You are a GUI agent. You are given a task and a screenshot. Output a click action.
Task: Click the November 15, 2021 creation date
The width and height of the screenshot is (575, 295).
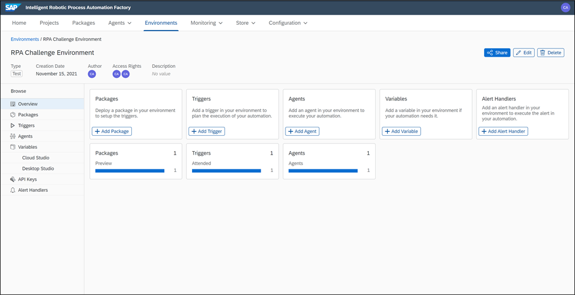click(x=57, y=74)
